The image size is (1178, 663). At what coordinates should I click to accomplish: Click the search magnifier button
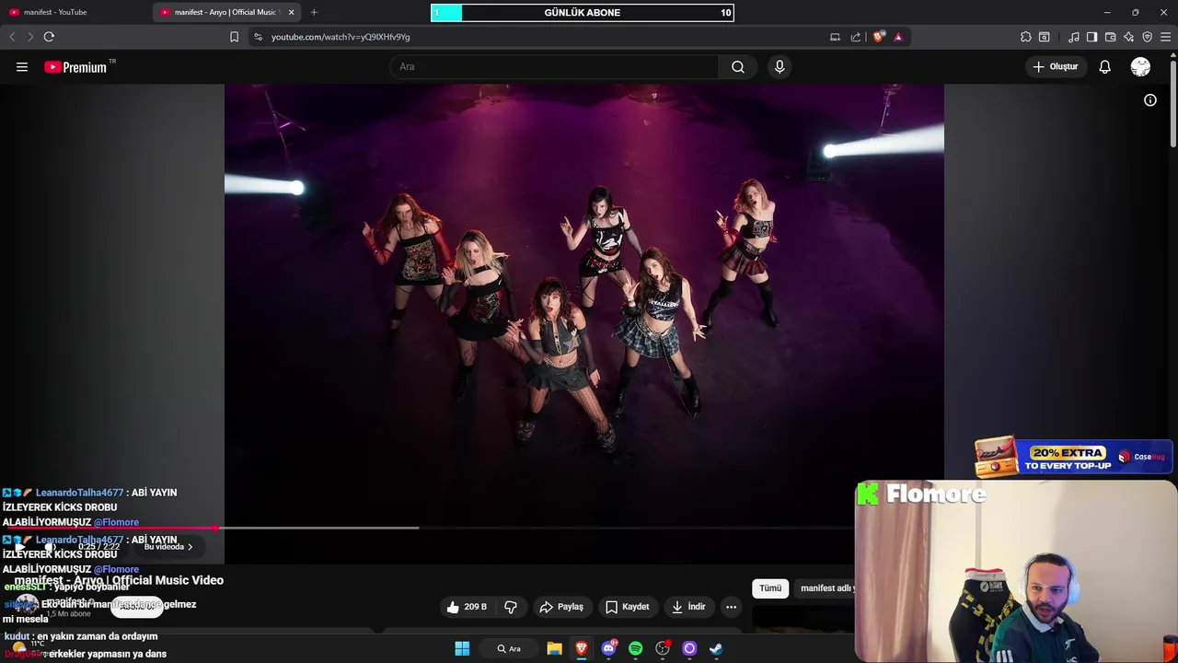point(738,66)
